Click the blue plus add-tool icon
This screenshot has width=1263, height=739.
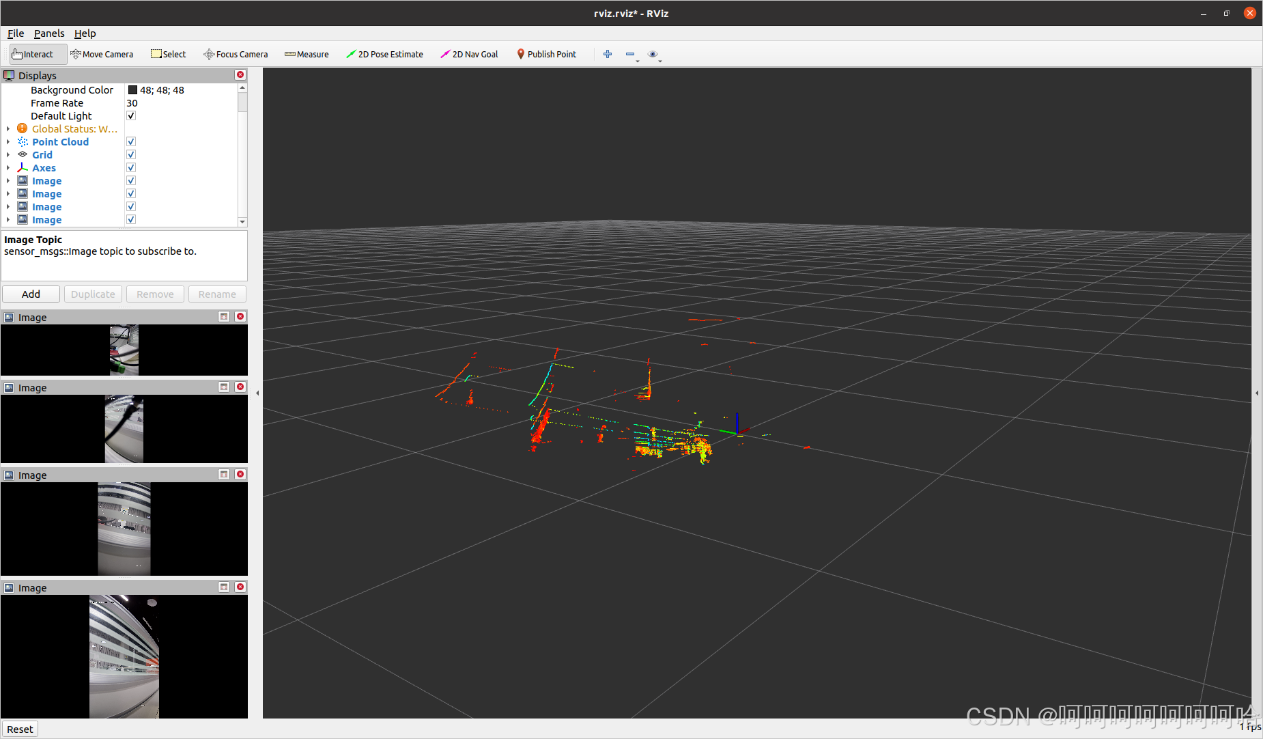pos(608,54)
